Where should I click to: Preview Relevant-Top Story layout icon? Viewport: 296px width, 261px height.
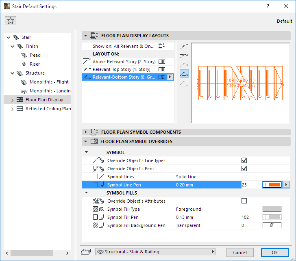pyautogui.click(x=184, y=56)
